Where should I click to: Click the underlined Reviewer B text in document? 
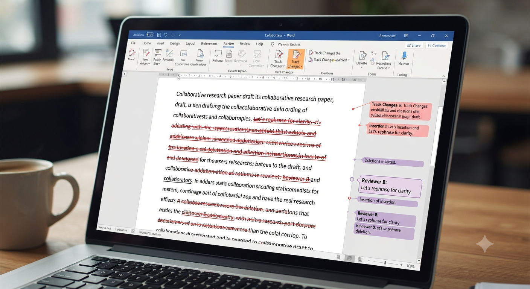(x=296, y=178)
